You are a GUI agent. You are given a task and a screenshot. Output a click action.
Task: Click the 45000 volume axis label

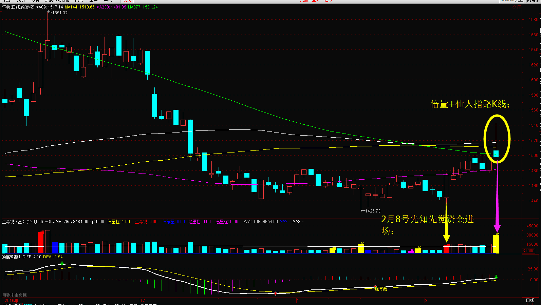coord(532,226)
